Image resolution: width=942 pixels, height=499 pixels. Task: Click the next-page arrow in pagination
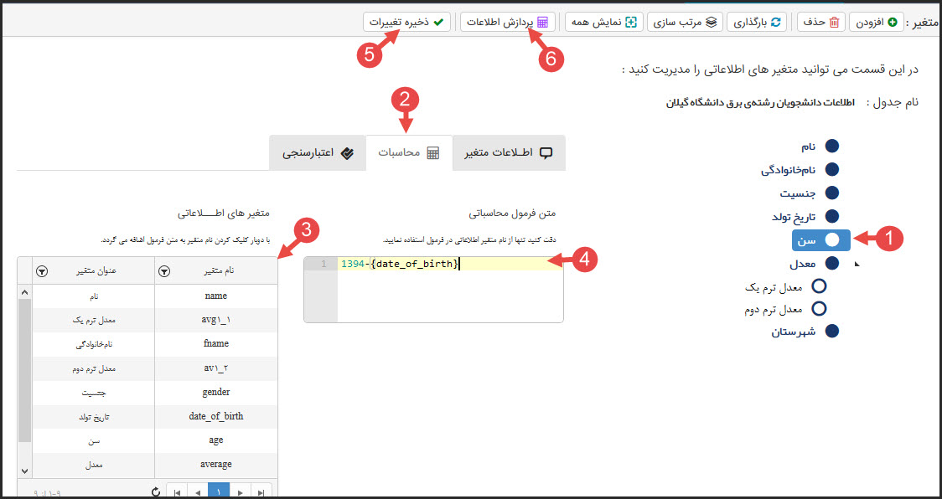[239, 491]
